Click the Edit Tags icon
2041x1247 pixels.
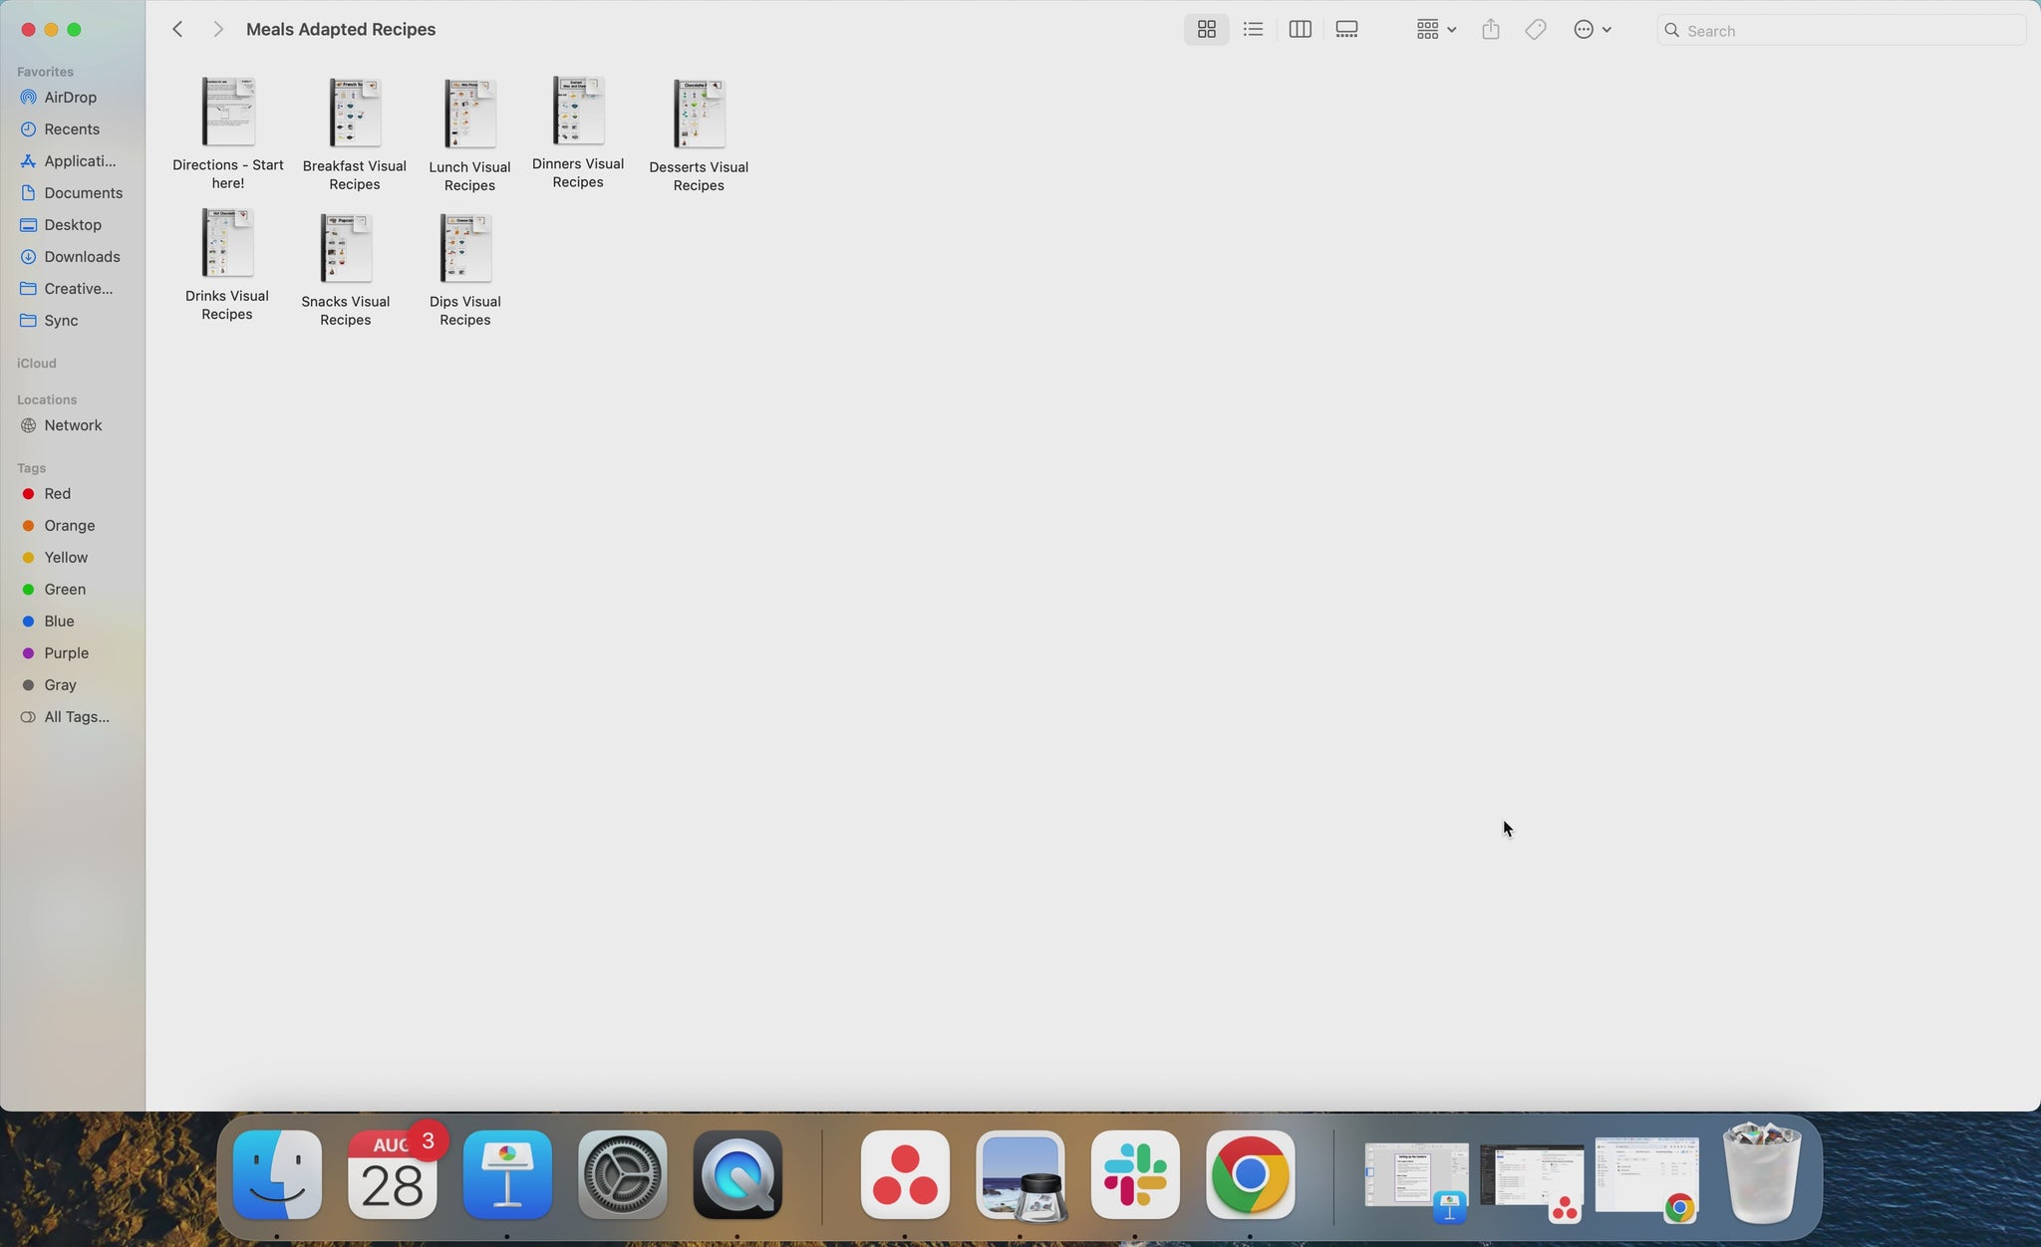[1536, 30]
